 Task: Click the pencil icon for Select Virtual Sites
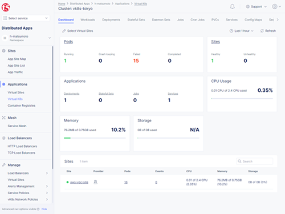click(x=64, y=31)
